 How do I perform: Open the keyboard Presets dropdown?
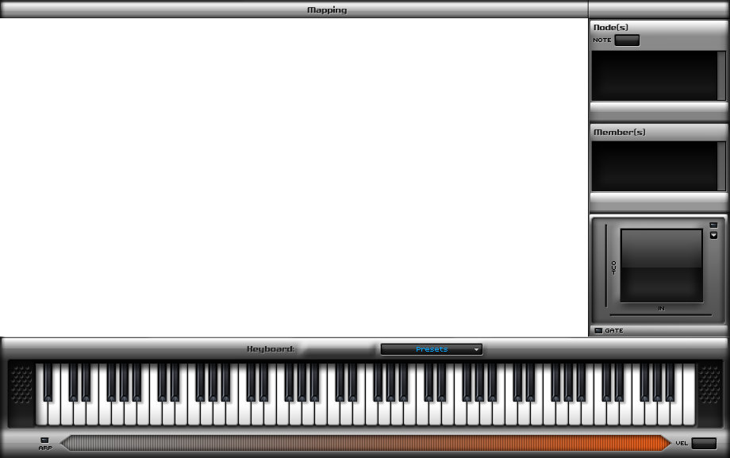tap(432, 349)
